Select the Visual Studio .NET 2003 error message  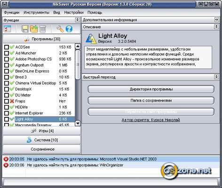[x=111, y=159]
